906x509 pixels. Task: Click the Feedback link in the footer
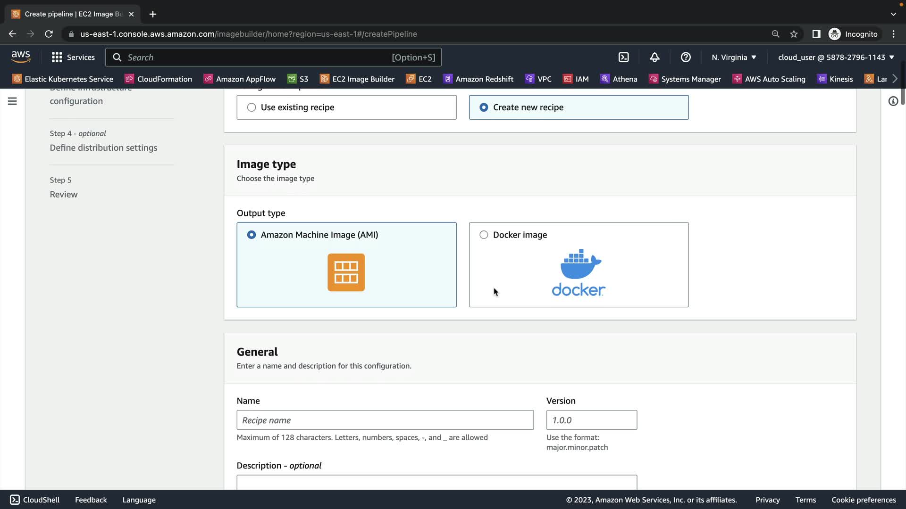pos(91,500)
